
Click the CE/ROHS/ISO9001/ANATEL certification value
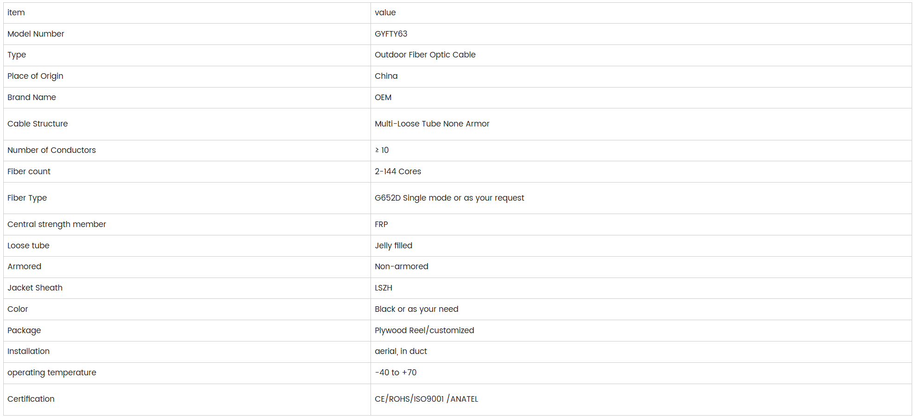click(426, 399)
